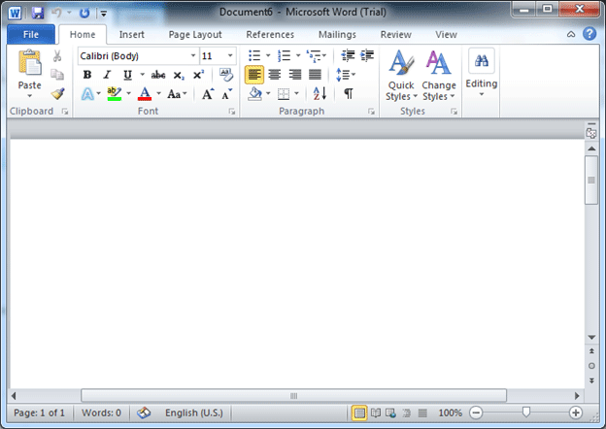Apply the red font color

click(145, 94)
